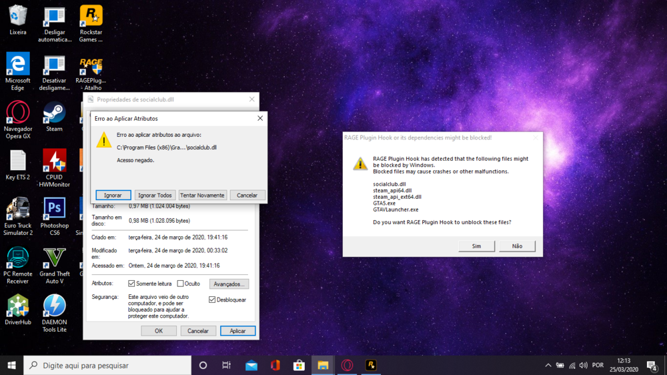Select Microsoft Edge desktop icon

[18, 71]
